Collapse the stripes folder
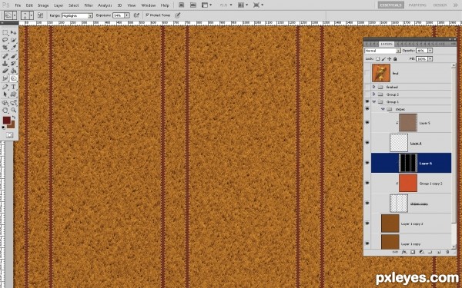Image resolution: width=462 pixels, height=288 pixels. click(x=383, y=109)
